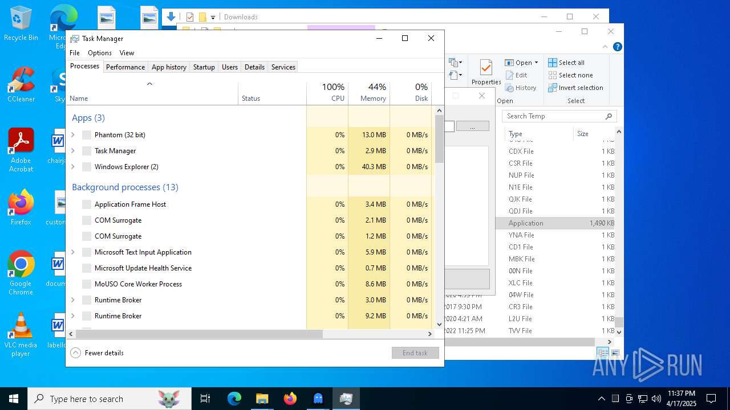Expand the Task Manager process row

[73, 151]
